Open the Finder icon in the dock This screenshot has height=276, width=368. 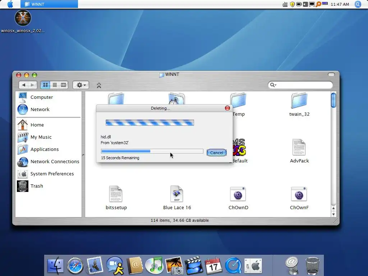coord(55,266)
